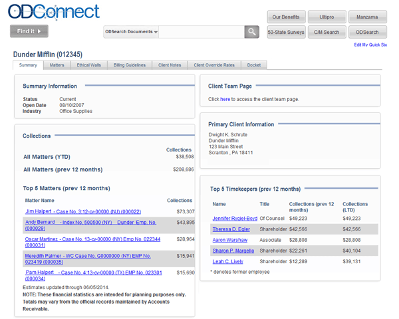Viewport: 399px width, 319px height.
Task: Click the 123 Main Street address line
Action: 225,146
